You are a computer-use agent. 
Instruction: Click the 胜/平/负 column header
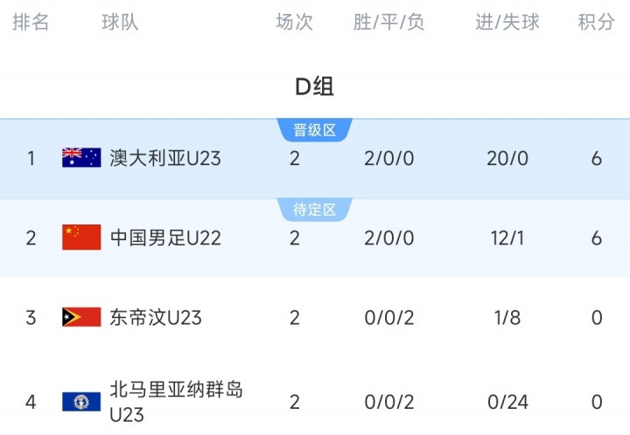pos(389,23)
